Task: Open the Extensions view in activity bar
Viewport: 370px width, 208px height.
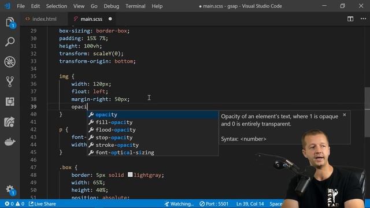Action: click(x=10, y=102)
